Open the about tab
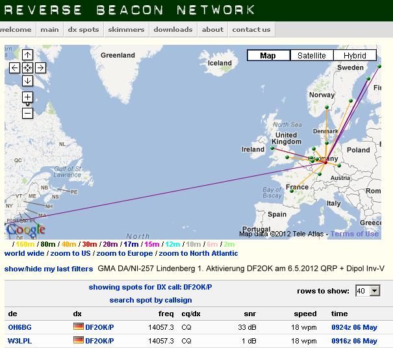 [212, 30]
